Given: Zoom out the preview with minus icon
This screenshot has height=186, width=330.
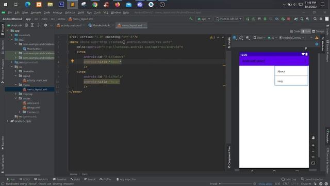Looking at the screenshot, I should (x=313, y=151).
